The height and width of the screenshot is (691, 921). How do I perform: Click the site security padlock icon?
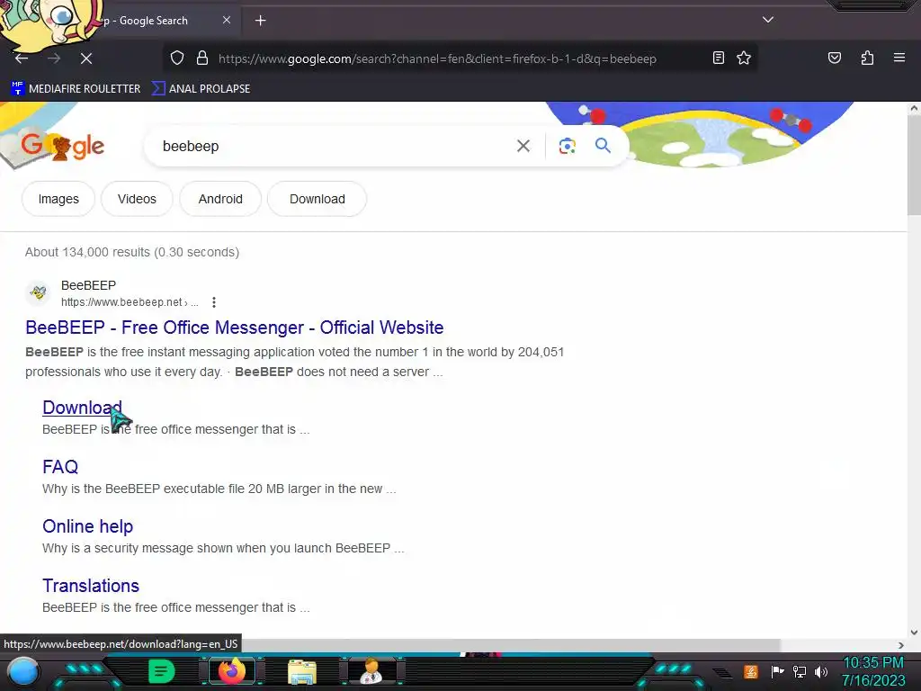(202, 58)
